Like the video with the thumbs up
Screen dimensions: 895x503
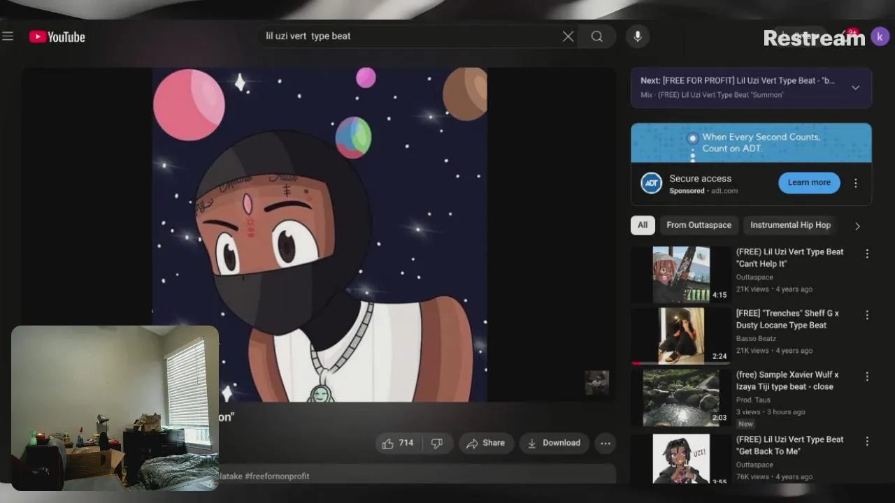(398, 443)
